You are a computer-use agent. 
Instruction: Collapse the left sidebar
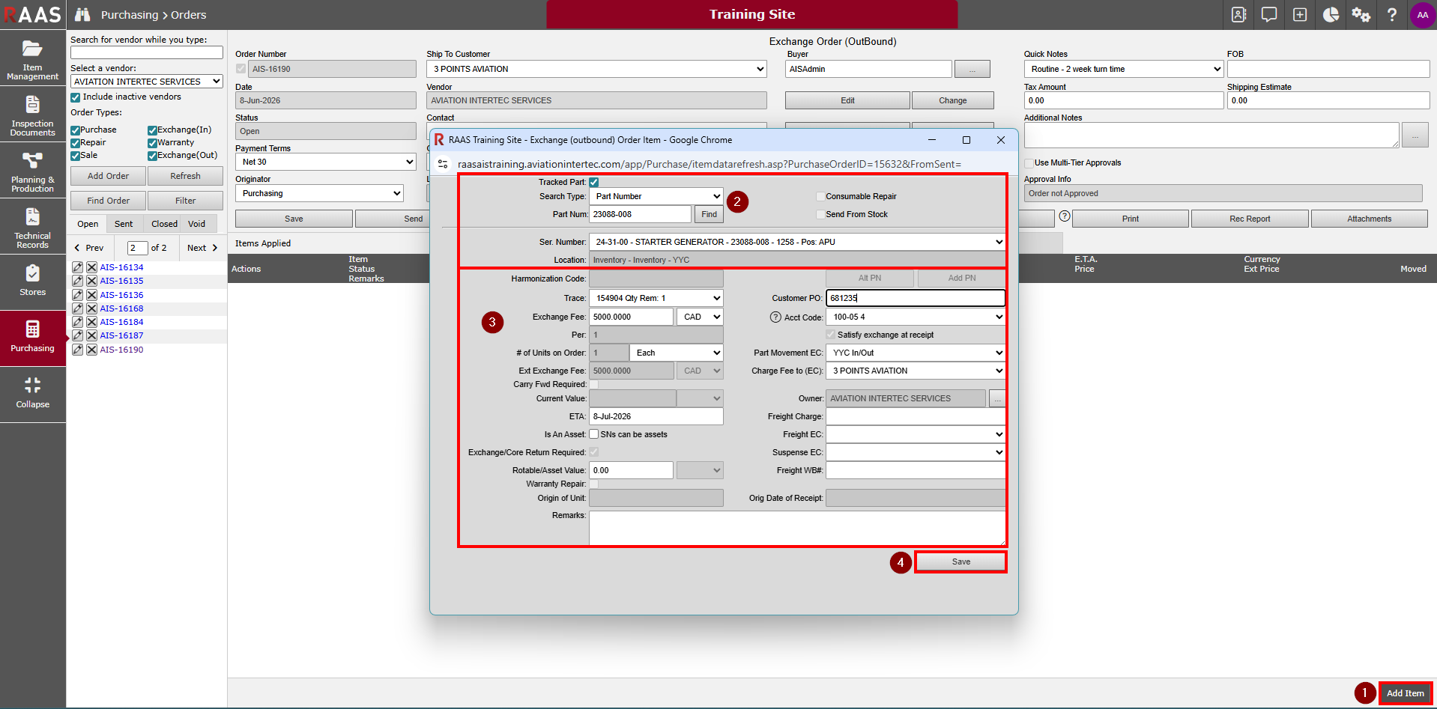pos(33,395)
